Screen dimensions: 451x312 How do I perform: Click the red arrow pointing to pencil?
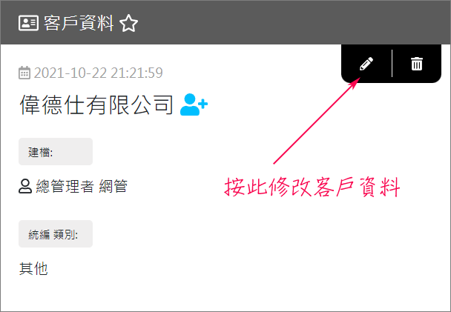(x=317, y=121)
